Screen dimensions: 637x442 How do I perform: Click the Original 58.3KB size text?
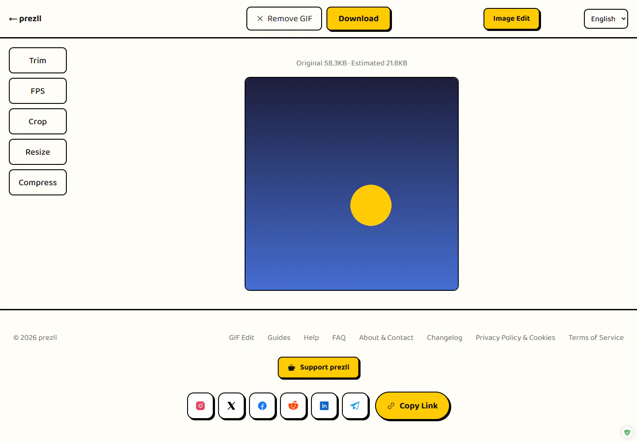click(322, 63)
